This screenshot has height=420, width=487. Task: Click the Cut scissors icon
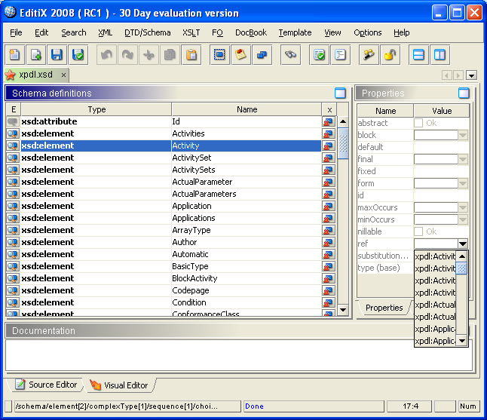coord(149,55)
